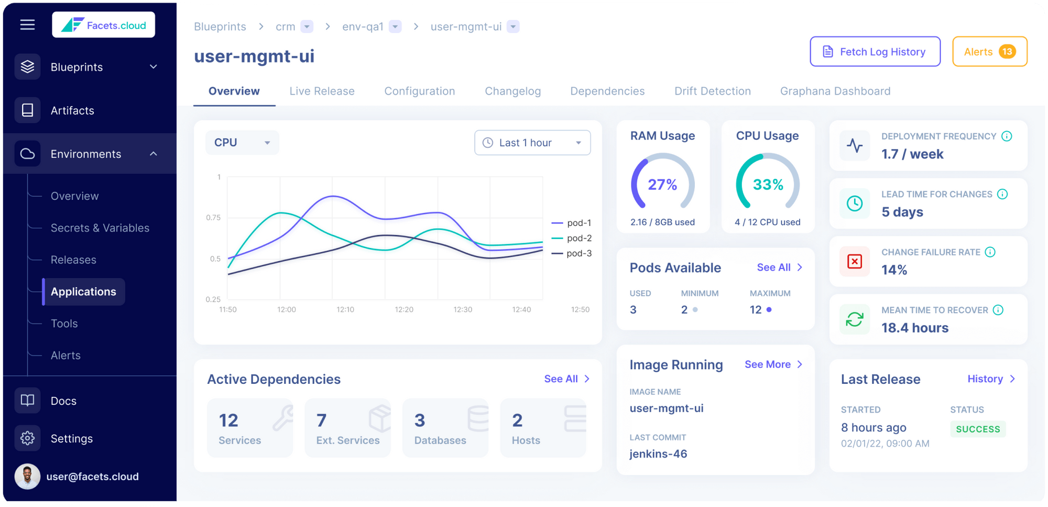Screen dimensions: 1048x507
Task: Expand the crm breadcrumb dropdown
Action: point(308,26)
